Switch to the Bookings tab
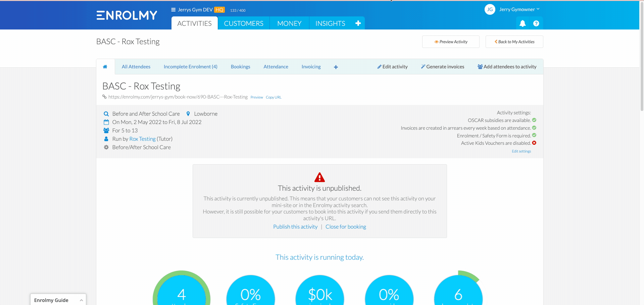Image resolution: width=644 pixels, height=305 pixels. [x=240, y=67]
